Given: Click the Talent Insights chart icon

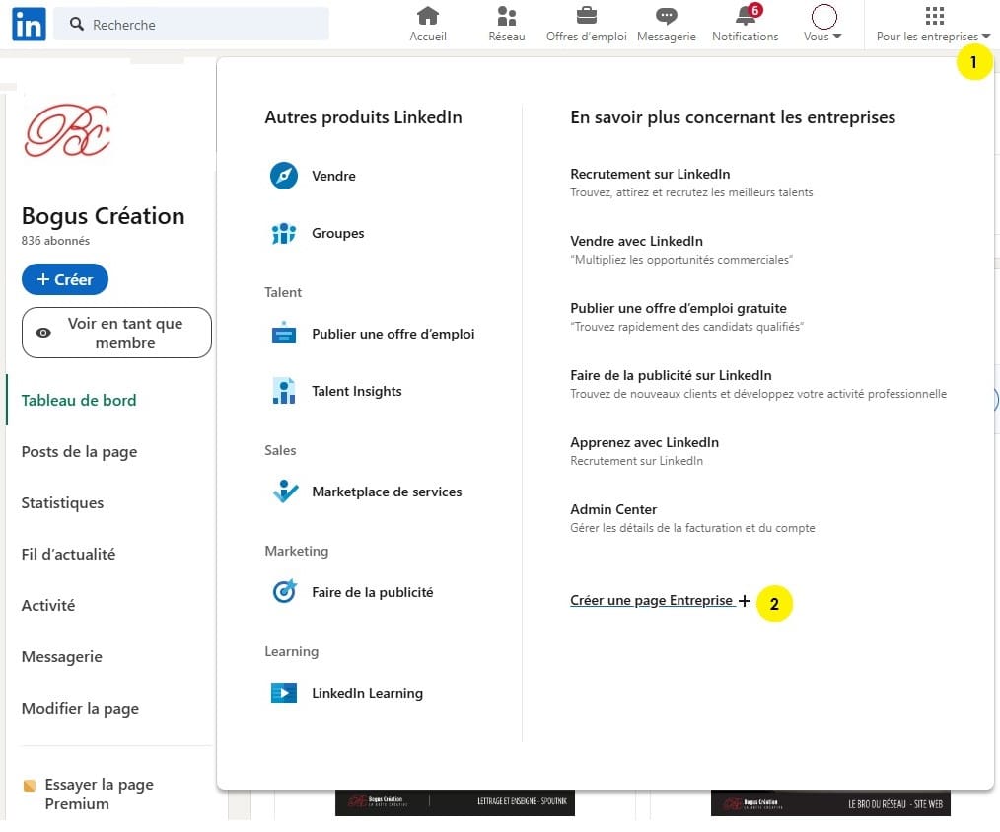Looking at the screenshot, I should 284,391.
